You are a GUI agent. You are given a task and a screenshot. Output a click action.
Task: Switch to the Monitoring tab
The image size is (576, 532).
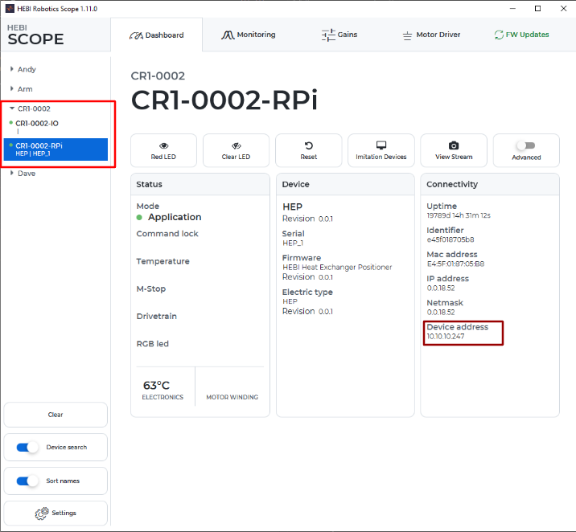248,35
